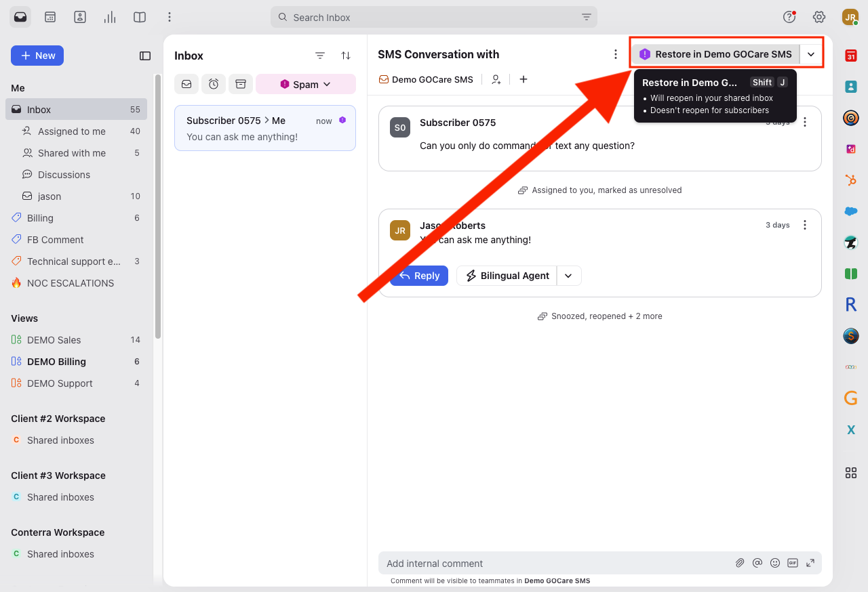Change the conversation sort order
Screen dimensions: 868x592
point(346,56)
